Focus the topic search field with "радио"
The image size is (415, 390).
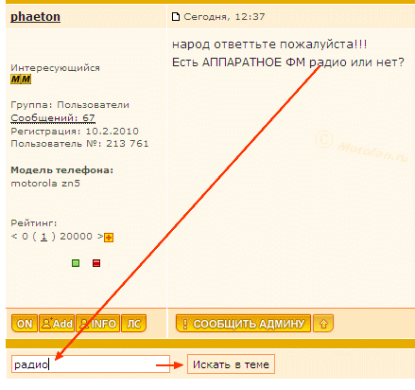(x=91, y=364)
